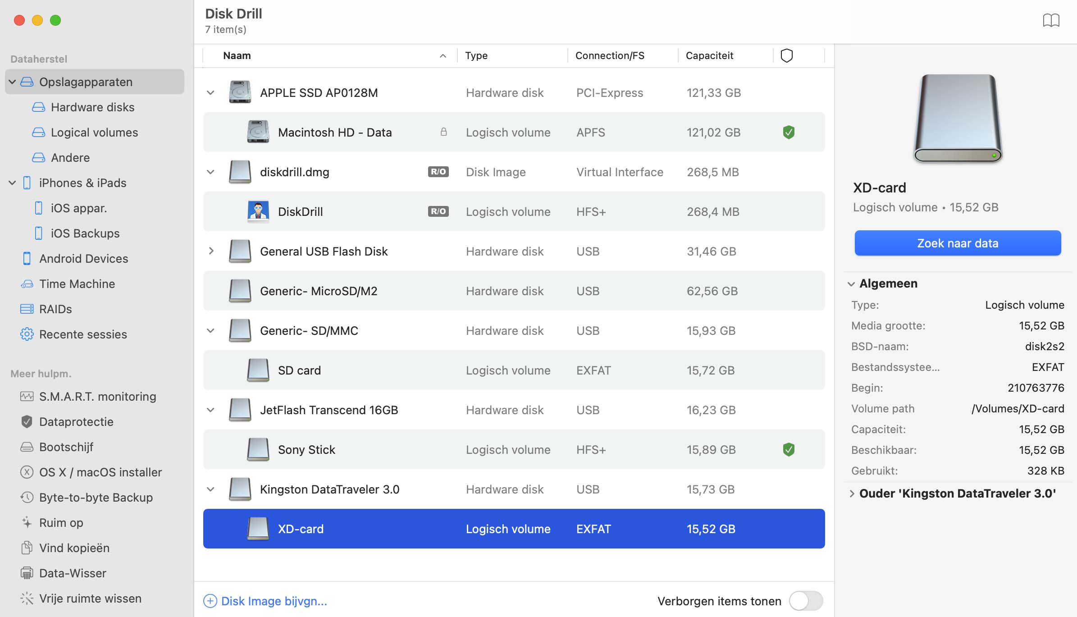
Task: Open Vrije ruimte wissen tool
Action: pos(90,599)
